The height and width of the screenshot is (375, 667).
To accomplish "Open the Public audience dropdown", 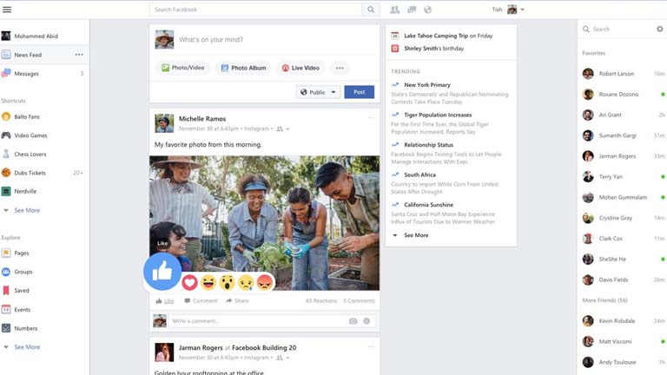I will coord(318,92).
